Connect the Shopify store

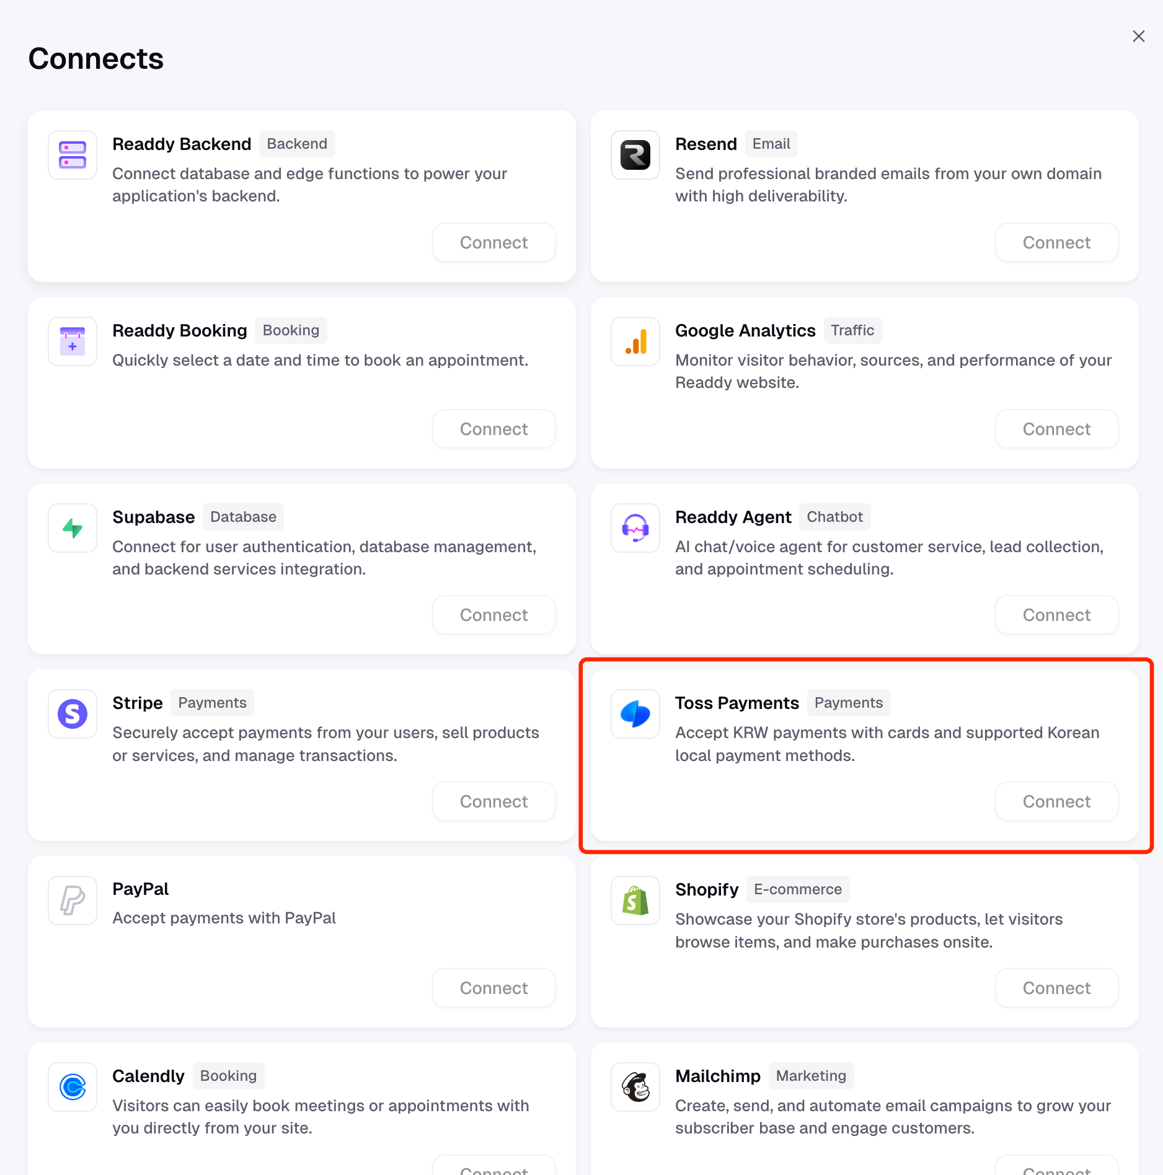pos(1057,988)
